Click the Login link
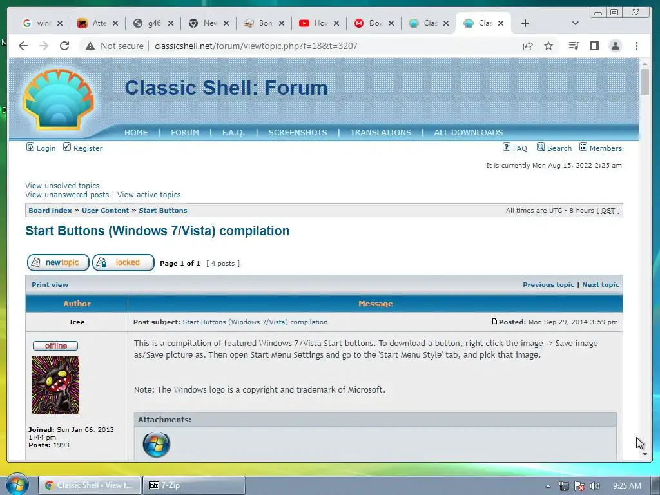Screen dimensions: 660x495 pos(46,148)
